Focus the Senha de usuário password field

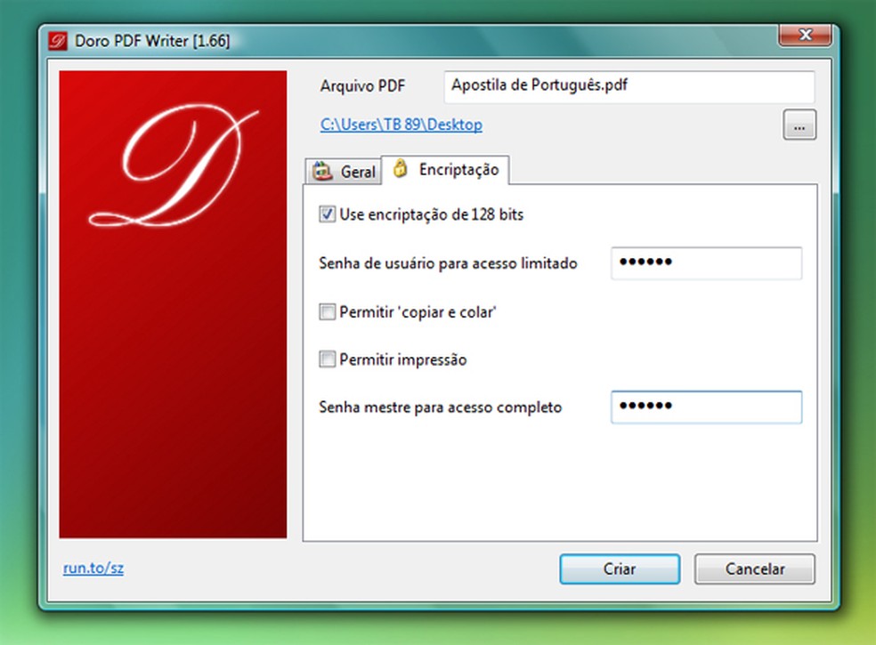coord(706,263)
